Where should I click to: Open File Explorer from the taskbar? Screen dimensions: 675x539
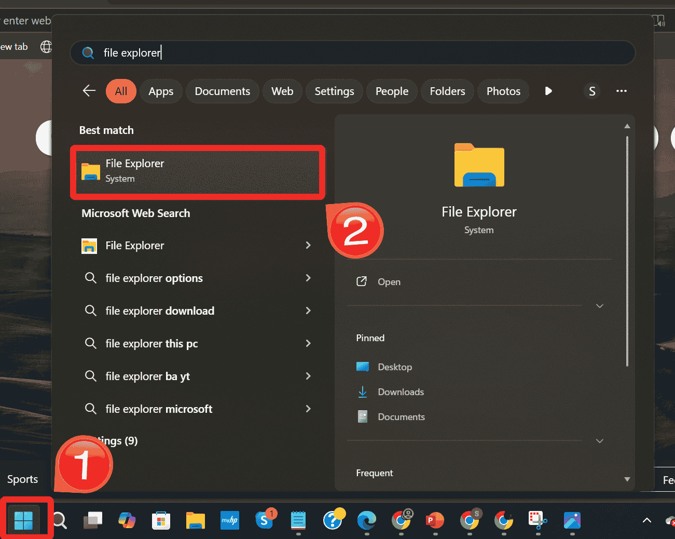(195, 520)
